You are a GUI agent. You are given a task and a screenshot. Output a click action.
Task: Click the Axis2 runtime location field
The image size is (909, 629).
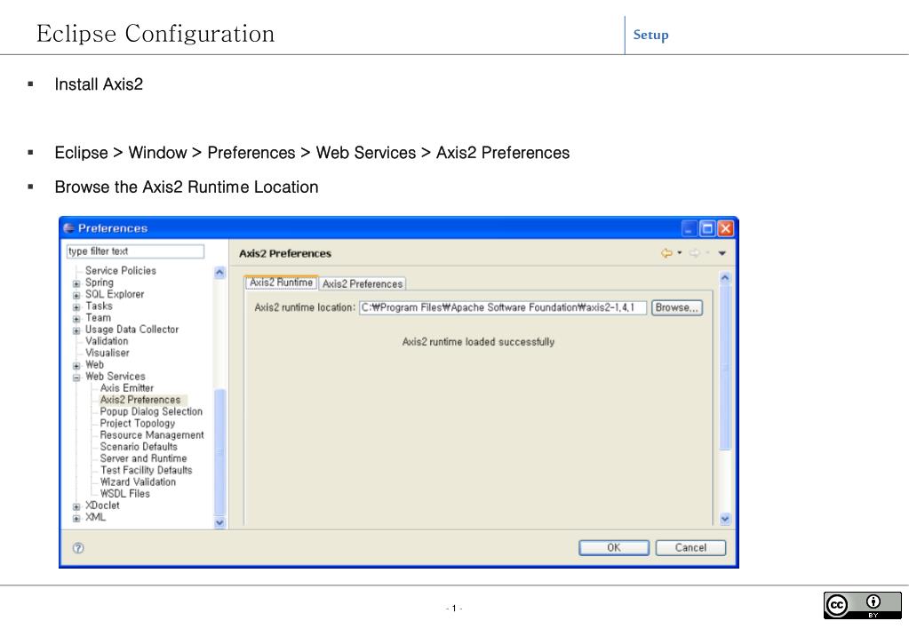click(503, 307)
